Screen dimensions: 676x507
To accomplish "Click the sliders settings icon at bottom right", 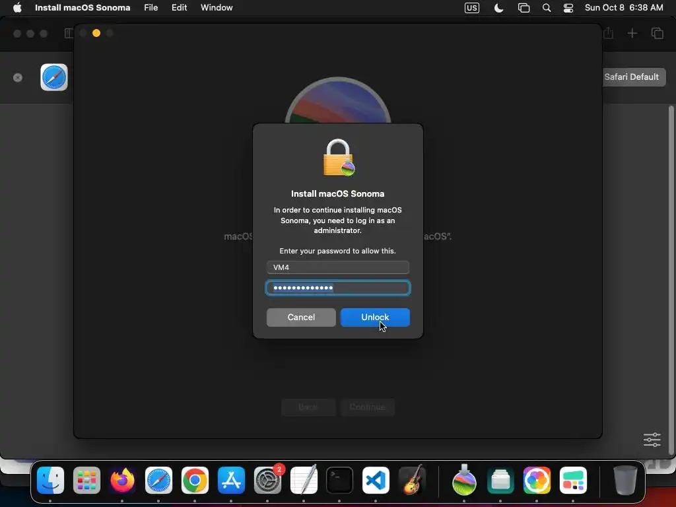I will pos(652,440).
